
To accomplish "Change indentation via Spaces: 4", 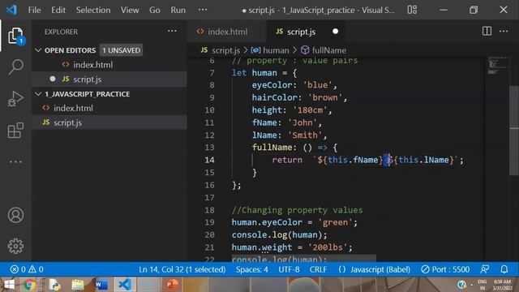I will pyautogui.click(x=252, y=269).
